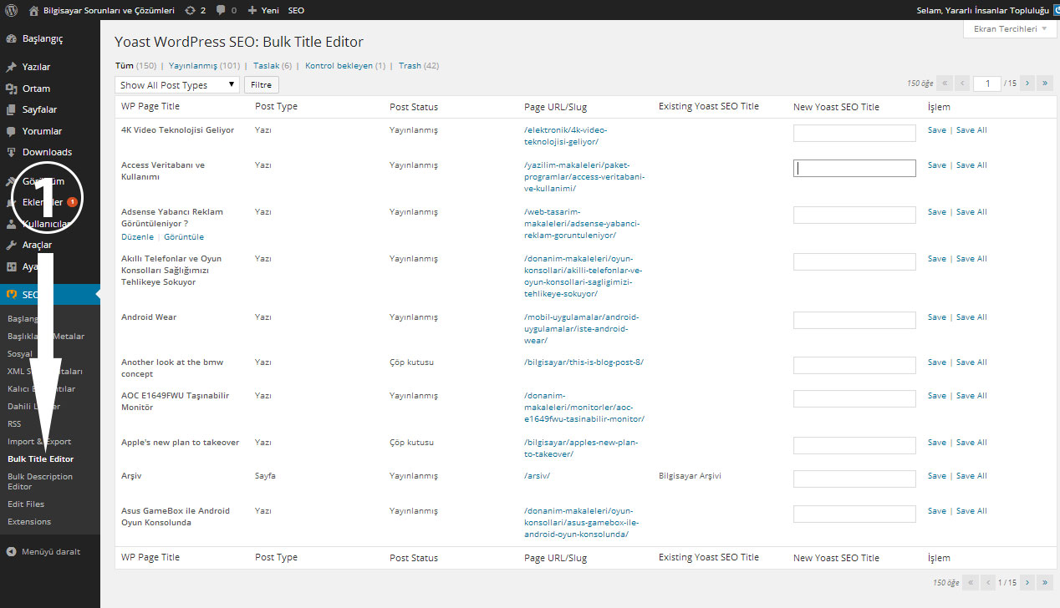Open the Edit Files submenu item

tap(26, 504)
